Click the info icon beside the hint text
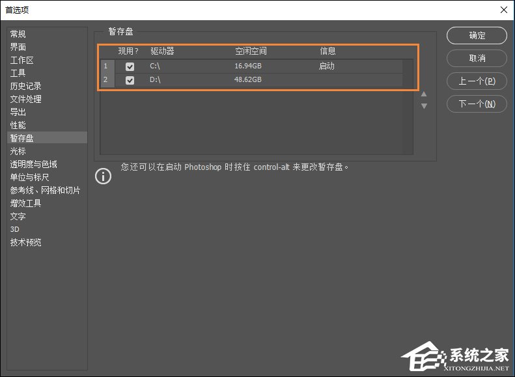The image size is (515, 377). (103, 176)
